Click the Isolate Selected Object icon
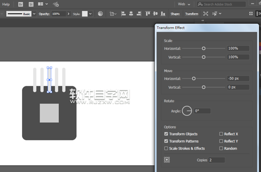Screen dimensions: 261x172 click(x=206, y=13)
